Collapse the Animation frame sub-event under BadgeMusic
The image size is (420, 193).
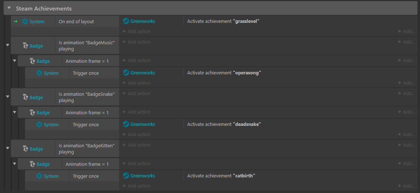pyautogui.click(x=15, y=61)
